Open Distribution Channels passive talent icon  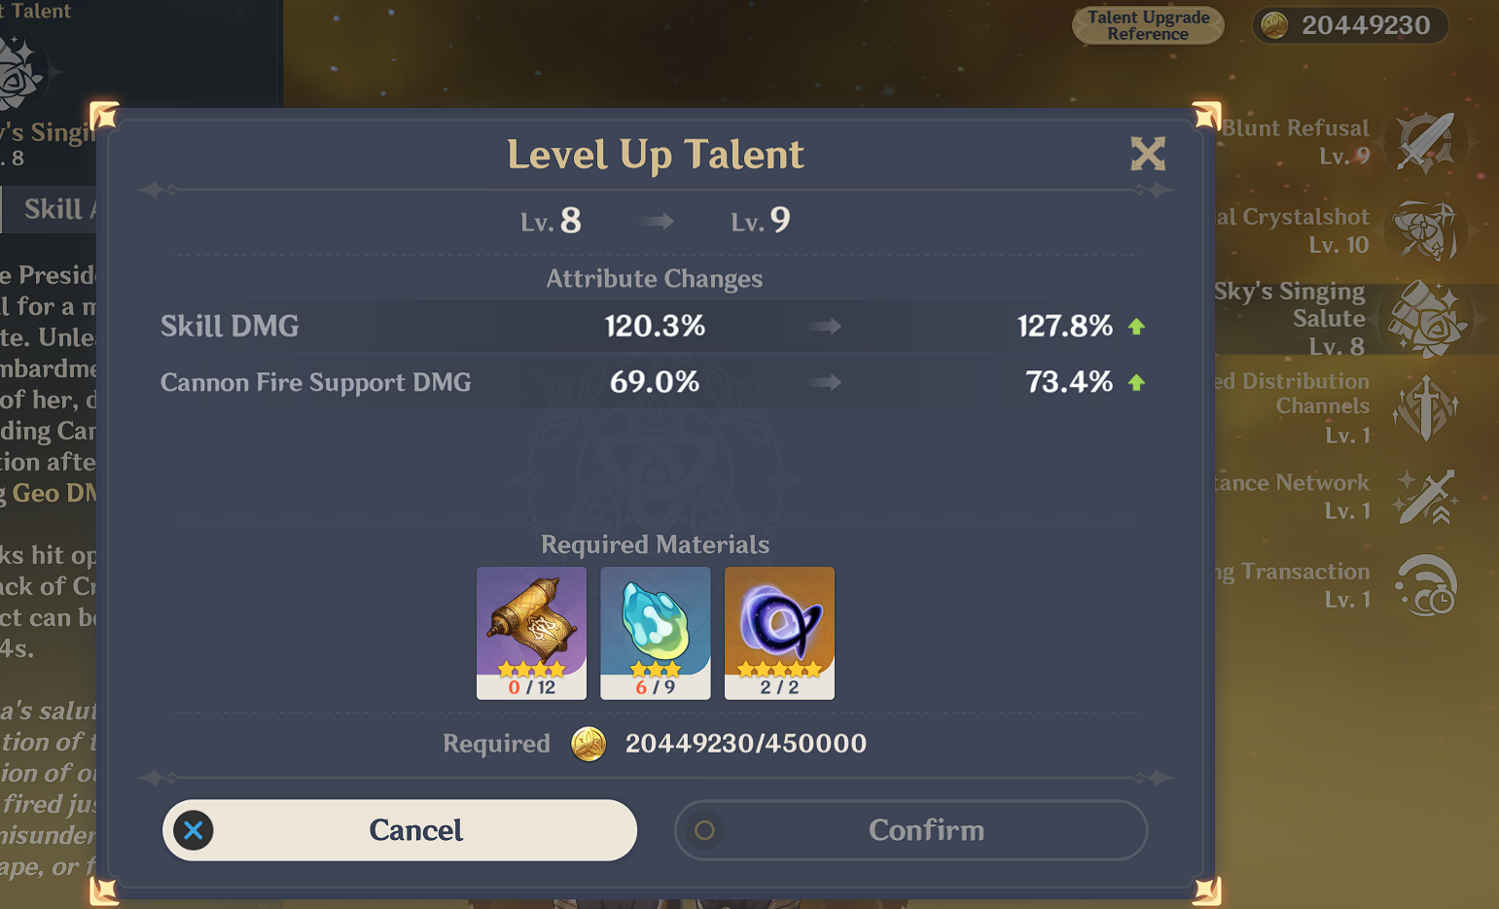pyautogui.click(x=1425, y=407)
